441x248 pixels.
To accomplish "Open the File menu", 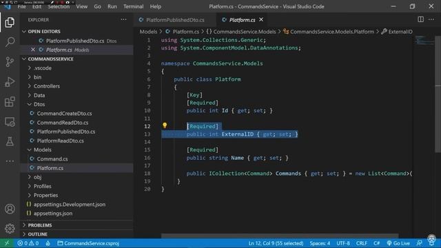I will (21, 6).
